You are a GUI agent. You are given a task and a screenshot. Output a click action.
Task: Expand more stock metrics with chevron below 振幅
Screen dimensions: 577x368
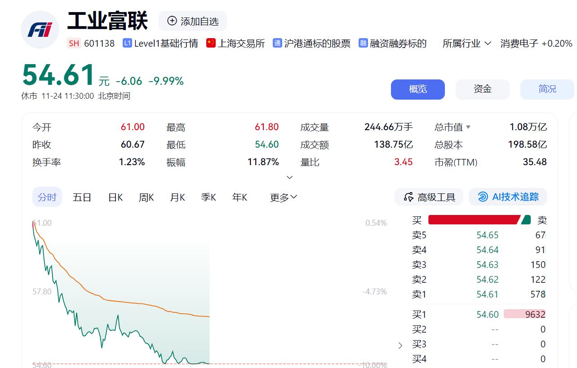pos(290,177)
